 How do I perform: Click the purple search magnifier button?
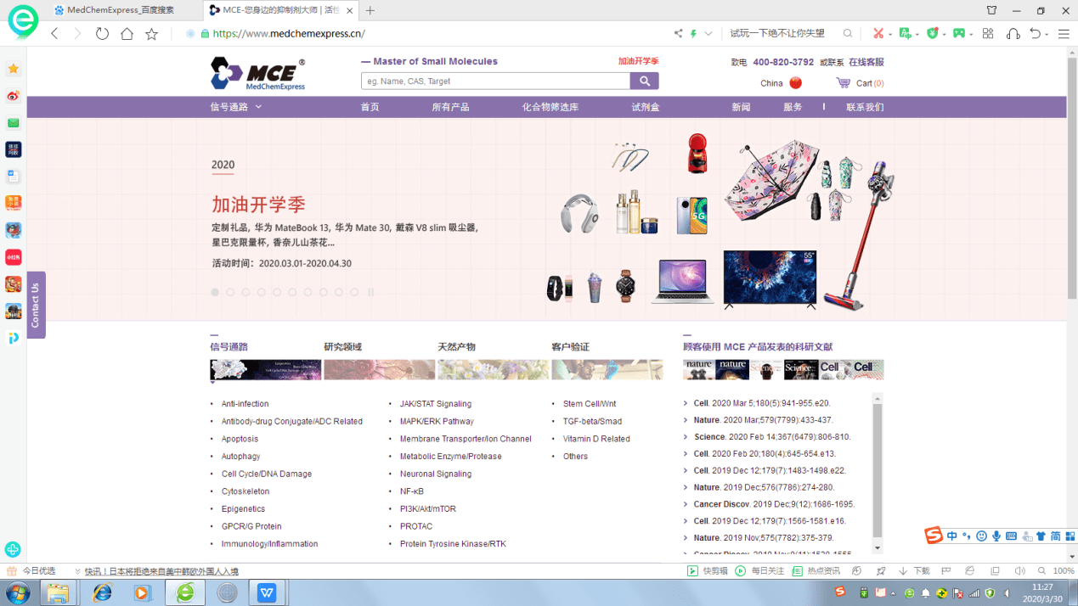[644, 81]
